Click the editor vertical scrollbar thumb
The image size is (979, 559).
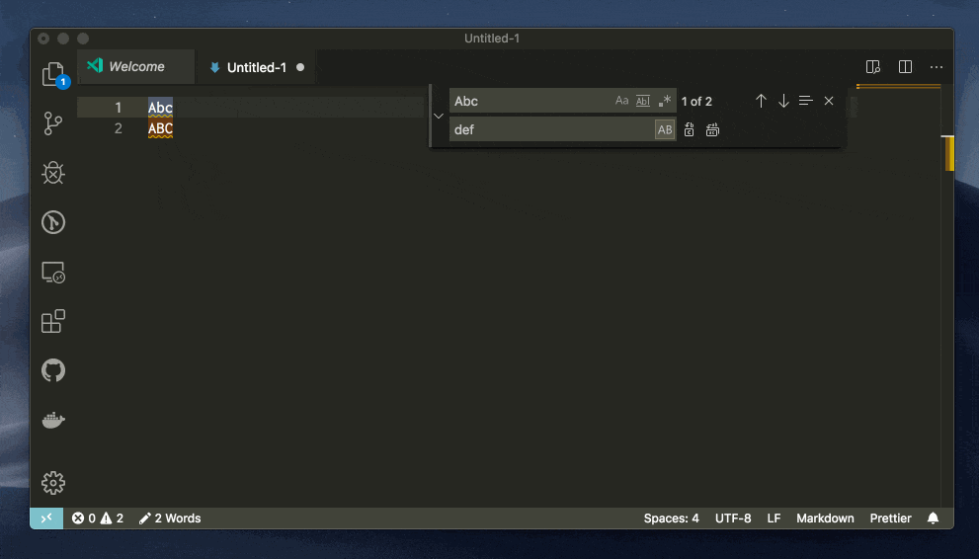click(x=948, y=153)
